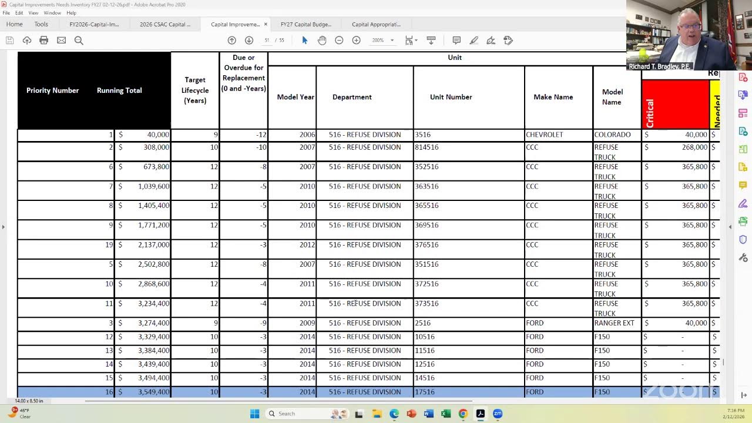This screenshot has height=423, width=752.
Task: Click the Windows Start button
Action: click(x=254, y=414)
